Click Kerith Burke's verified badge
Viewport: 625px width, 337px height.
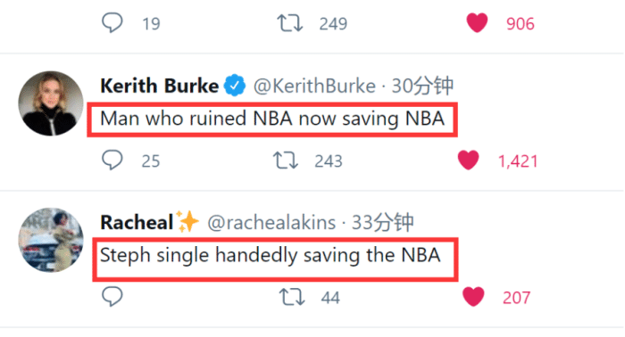pos(235,86)
